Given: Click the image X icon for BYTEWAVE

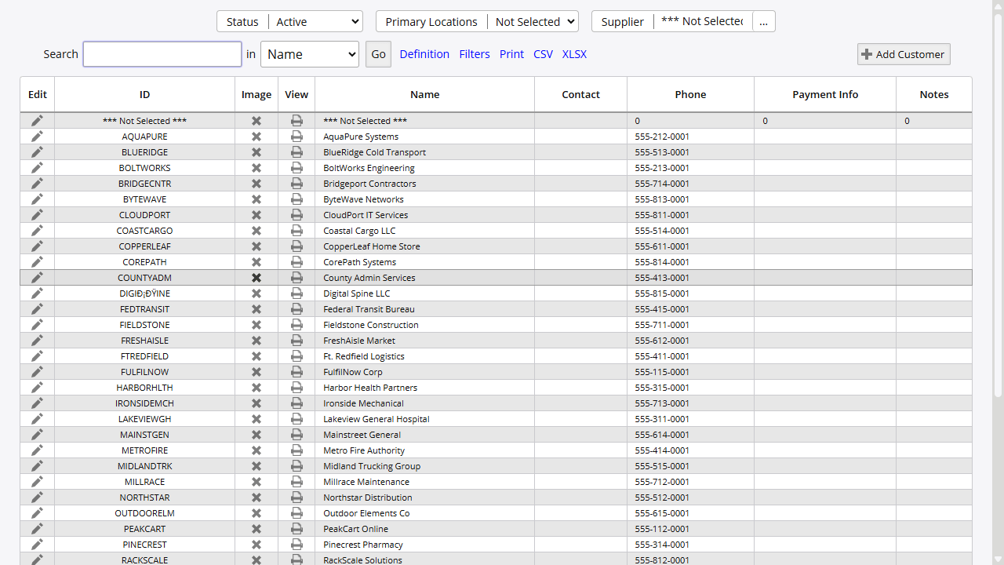Looking at the screenshot, I should click(256, 199).
